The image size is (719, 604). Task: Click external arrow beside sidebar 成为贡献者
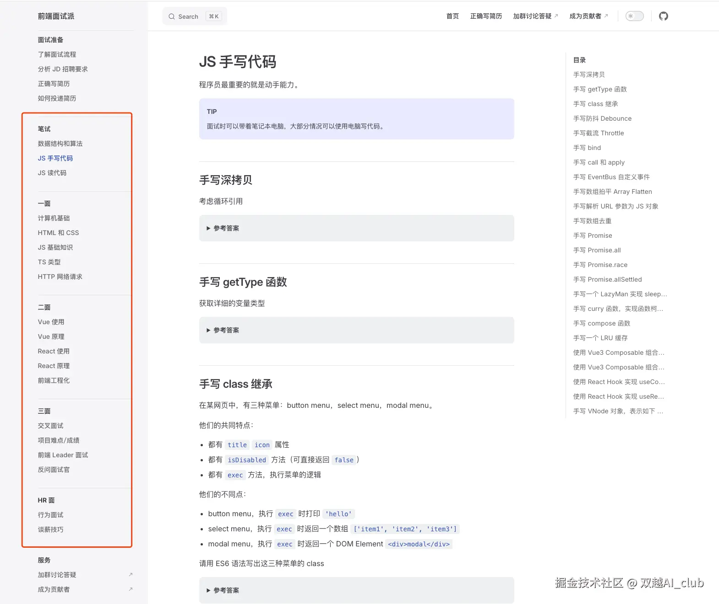[x=131, y=589]
